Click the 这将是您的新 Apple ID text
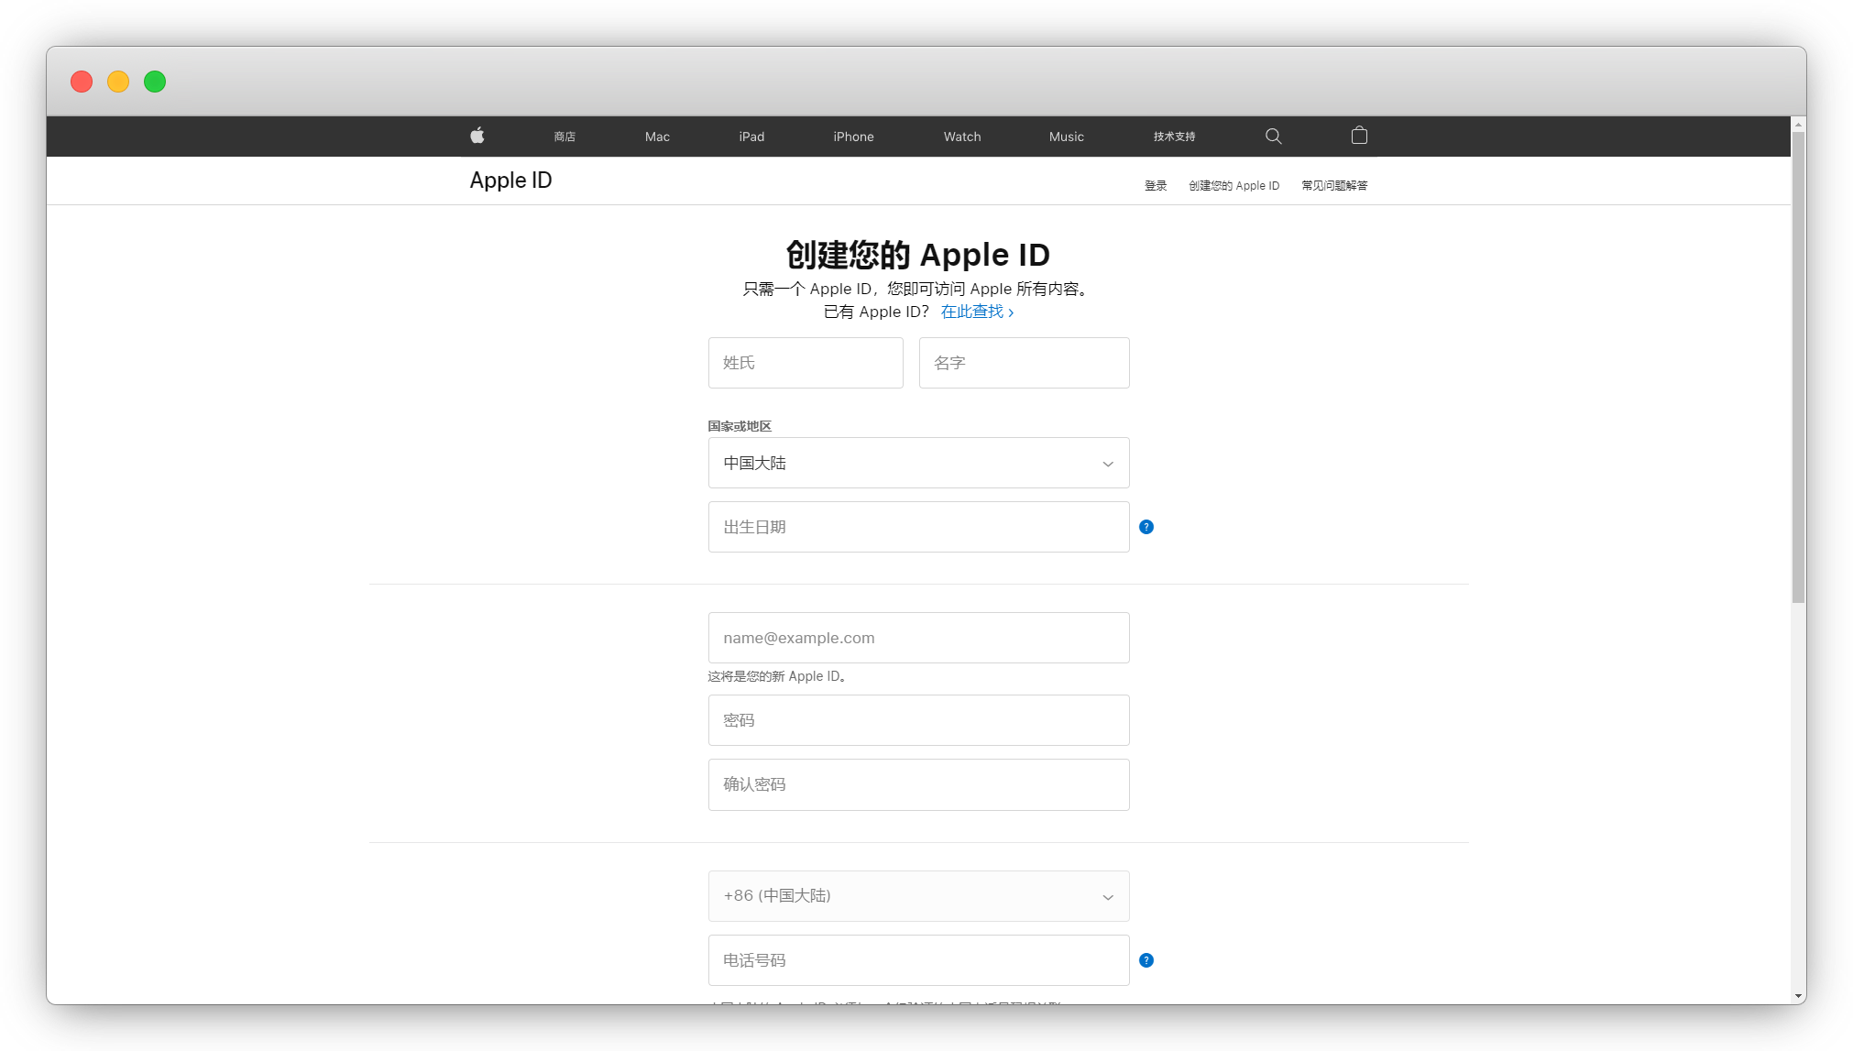This screenshot has height=1051, width=1853. [776, 676]
